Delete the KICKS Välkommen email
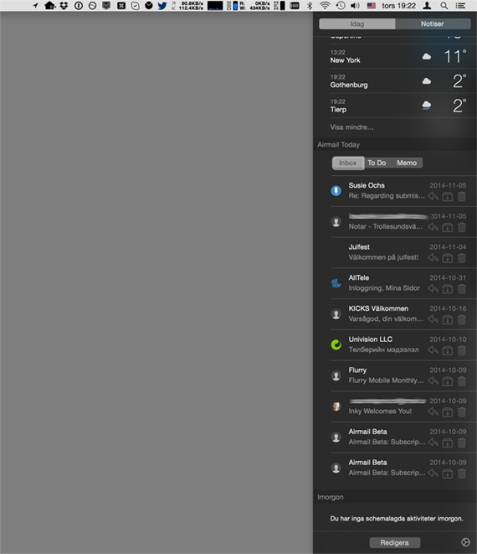 (461, 319)
